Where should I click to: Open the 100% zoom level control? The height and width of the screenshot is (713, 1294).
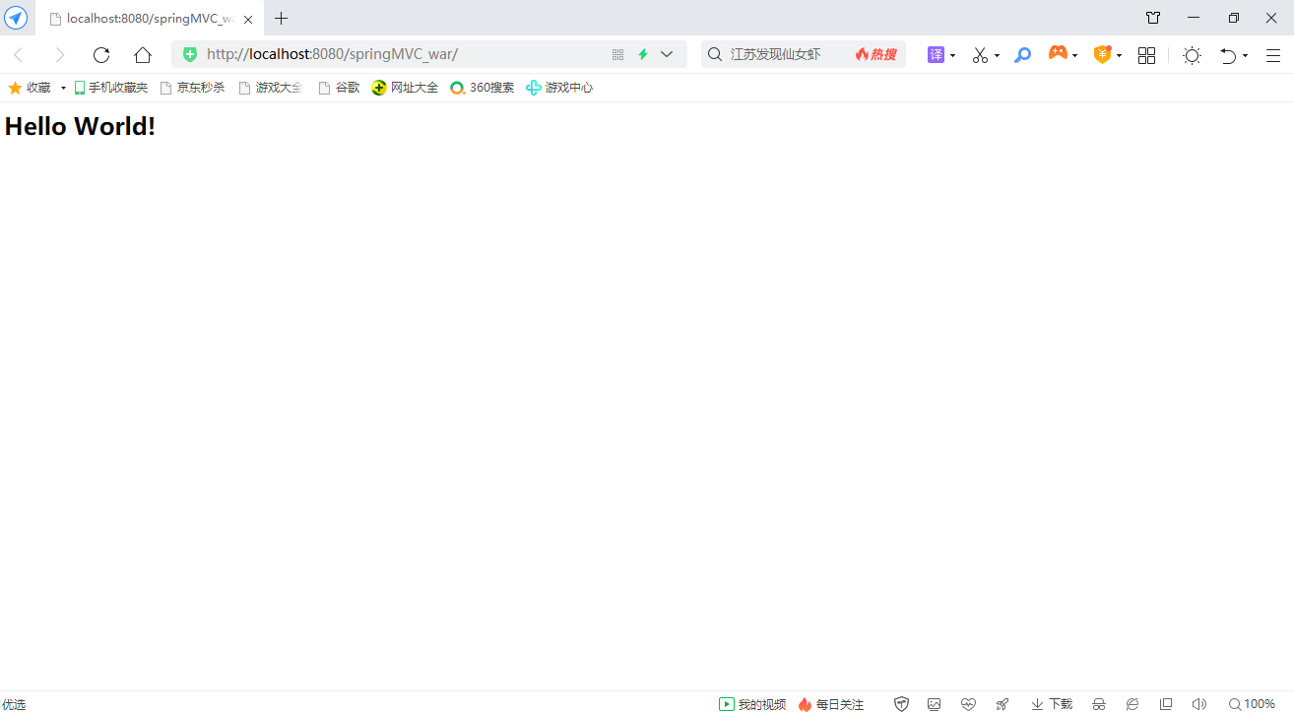coord(1252,704)
